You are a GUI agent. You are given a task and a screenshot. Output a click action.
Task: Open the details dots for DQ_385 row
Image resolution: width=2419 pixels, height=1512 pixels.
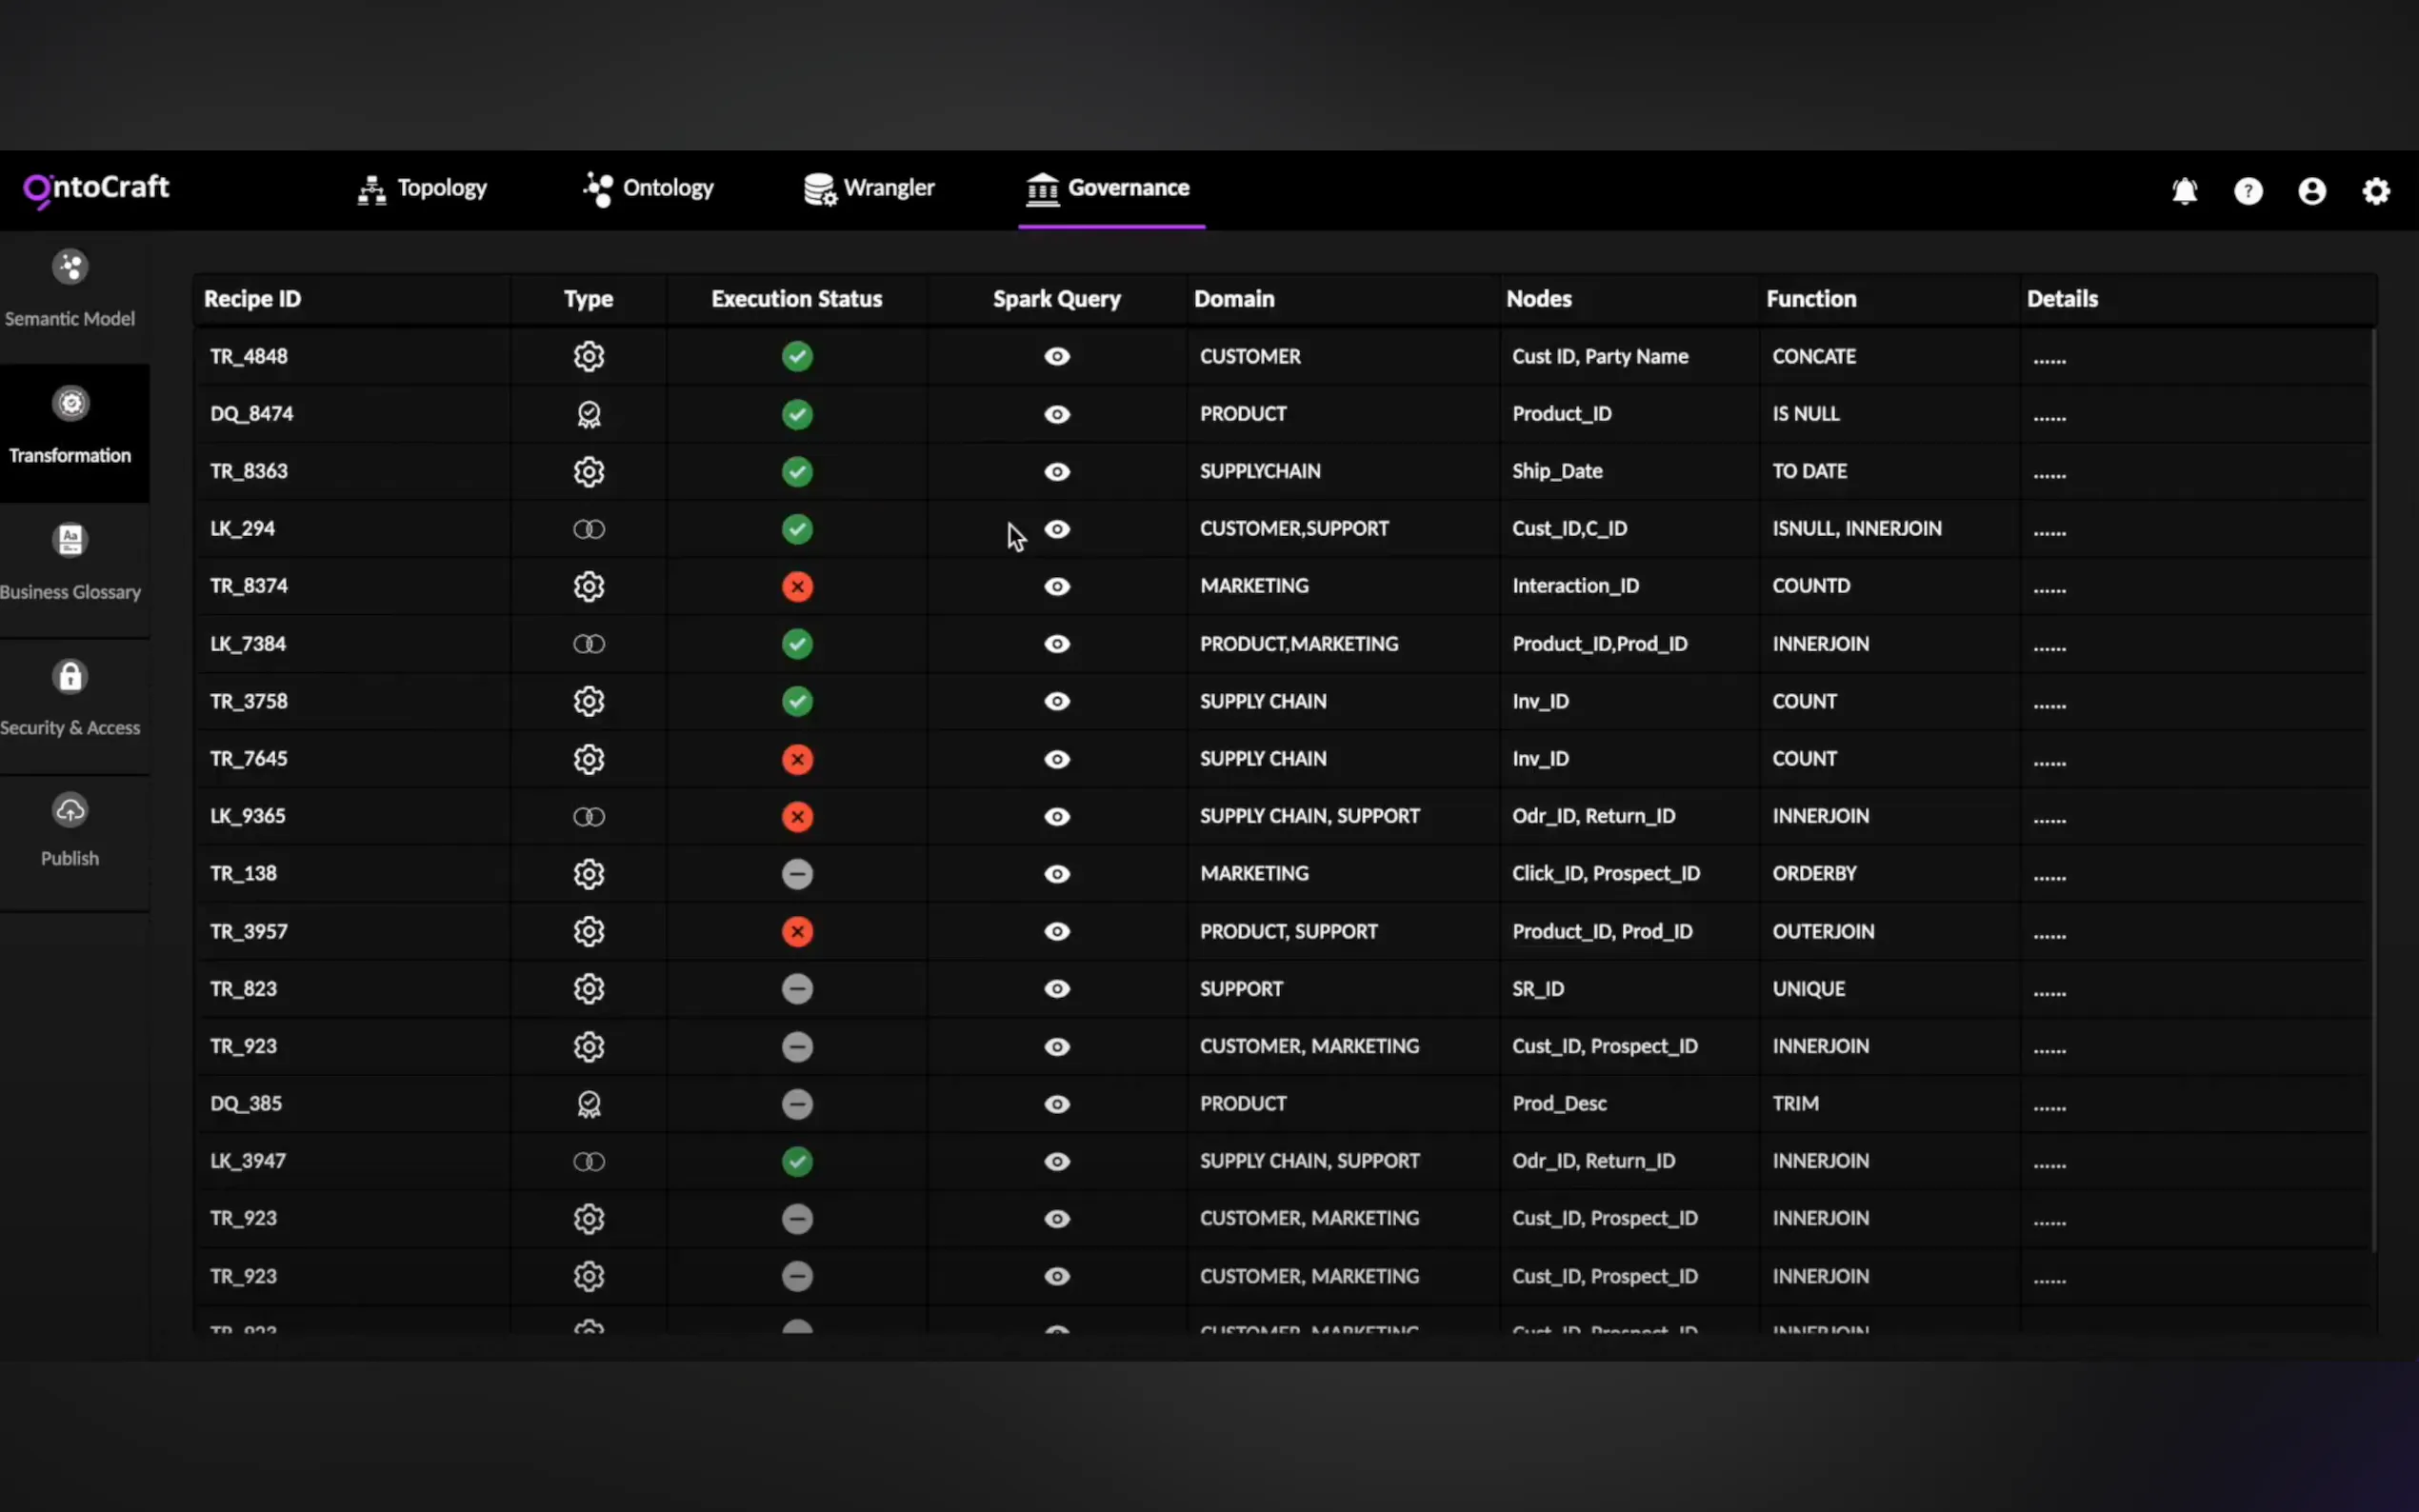coord(2049,1106)
